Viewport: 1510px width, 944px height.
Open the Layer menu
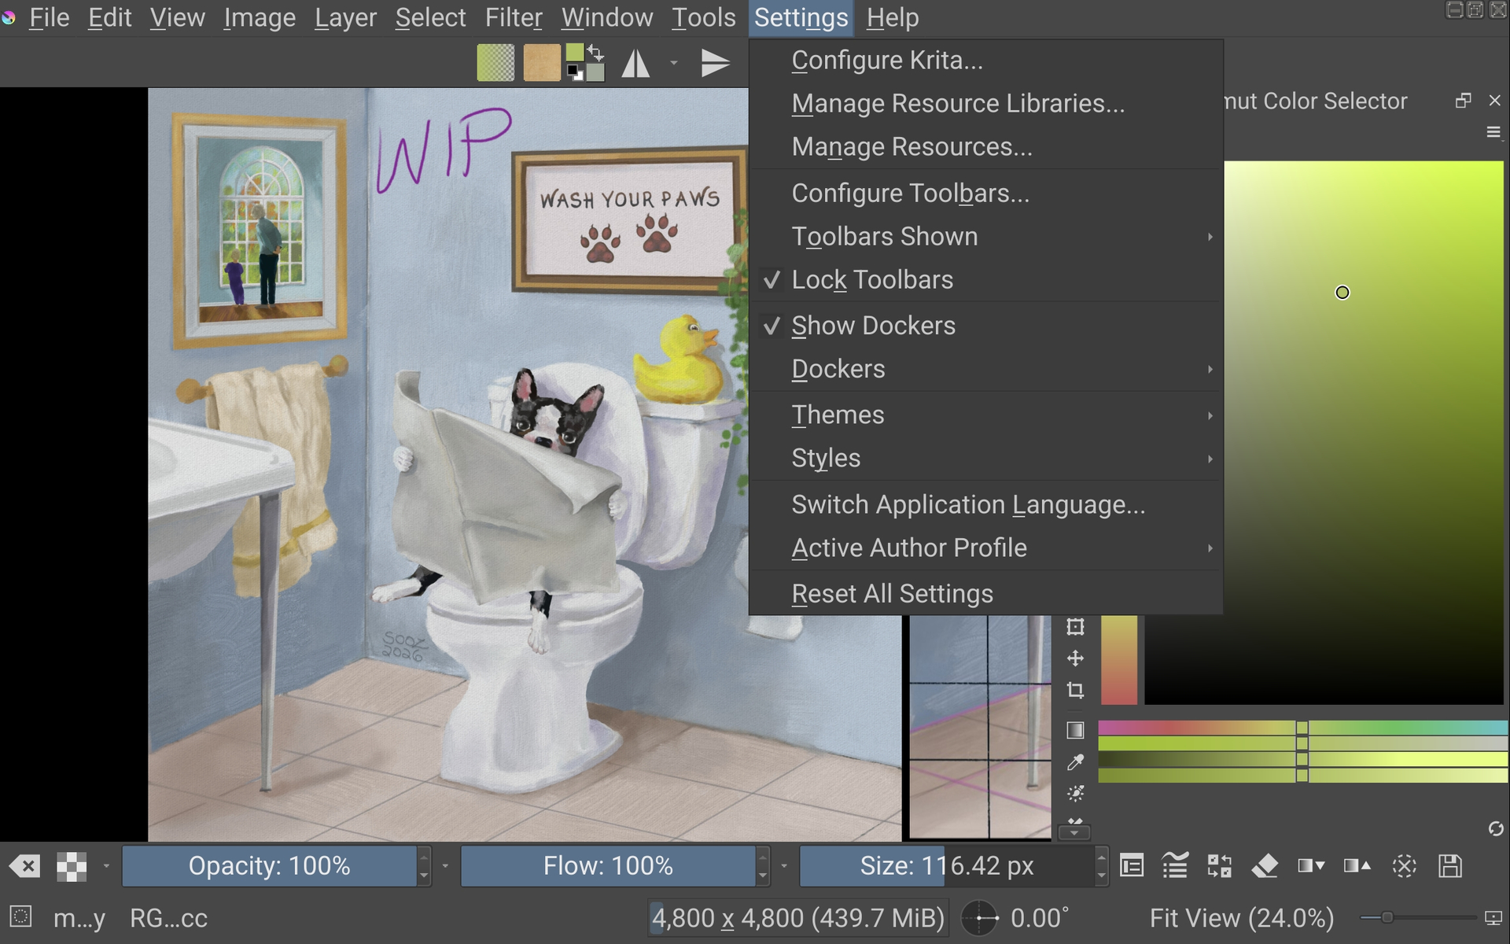(x=345, y=17)
